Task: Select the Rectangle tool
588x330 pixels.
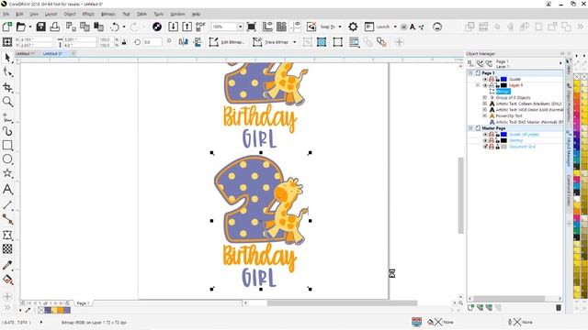Action: pyautogui.click(x=7, y=145)
